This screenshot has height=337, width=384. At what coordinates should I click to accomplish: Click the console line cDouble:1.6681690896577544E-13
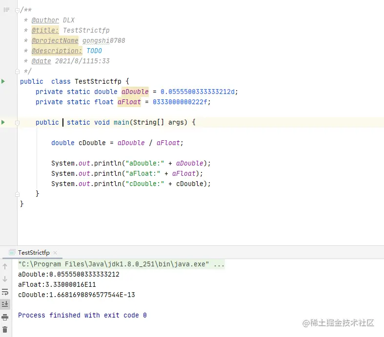point(77,295)
